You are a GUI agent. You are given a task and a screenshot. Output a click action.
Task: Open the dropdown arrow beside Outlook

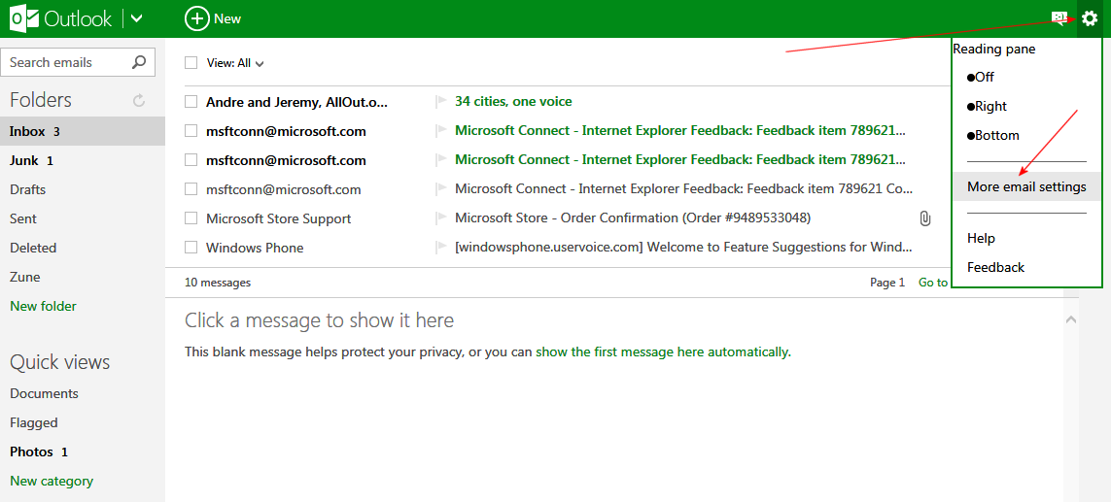[136, 18]
